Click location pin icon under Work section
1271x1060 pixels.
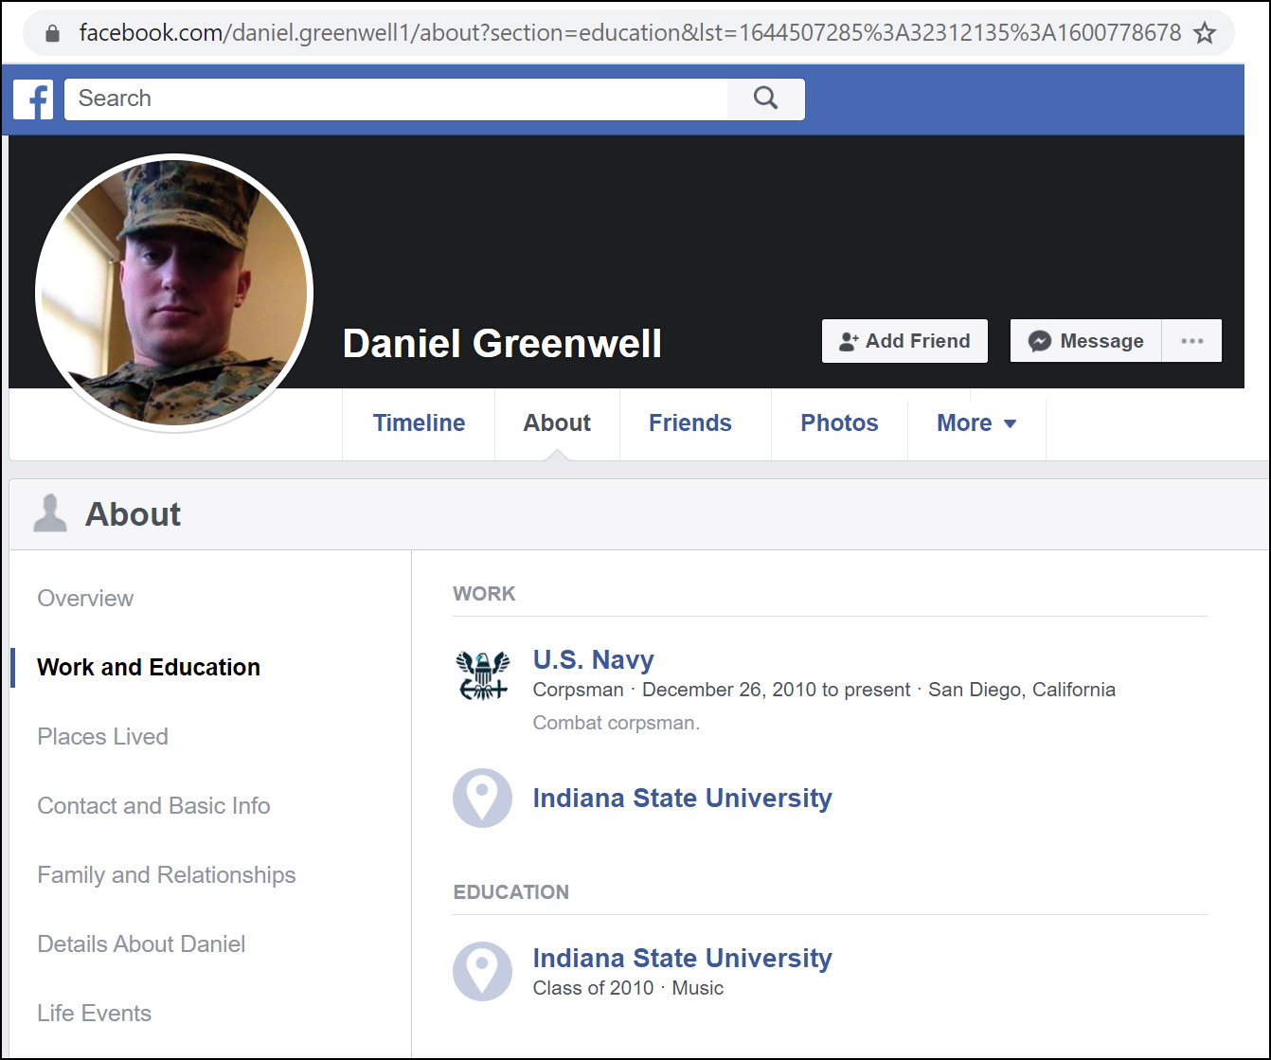coord(482,798)
